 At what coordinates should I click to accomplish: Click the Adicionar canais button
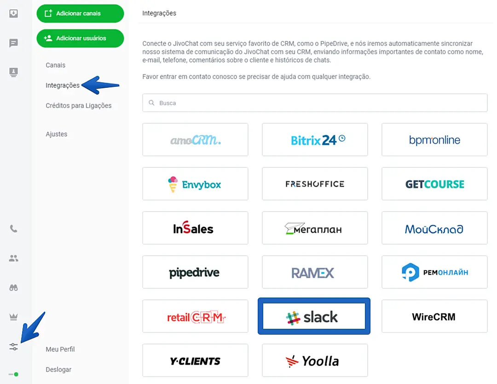pos(80,13)
